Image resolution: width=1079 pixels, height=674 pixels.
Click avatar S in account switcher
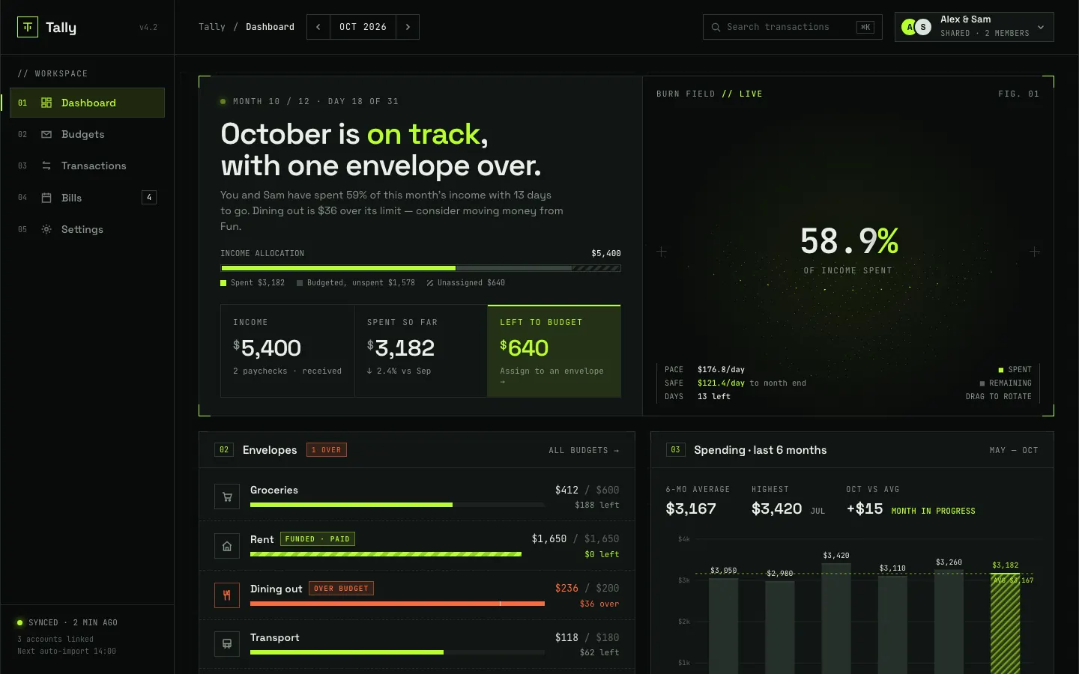[x=923, y=27]
